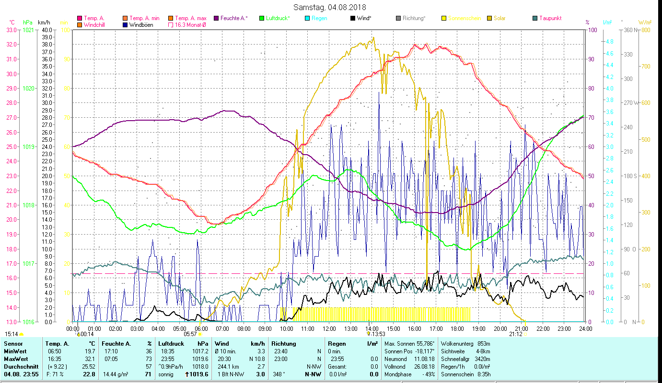This screenshot has width=662, height=383.
Task: Click the purple Feuchte A. legend square
Action: [x=216, y=19]
